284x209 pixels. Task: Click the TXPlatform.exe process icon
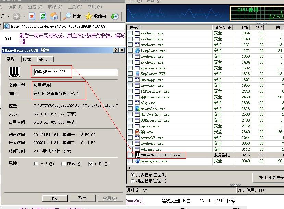coord(137,91)
